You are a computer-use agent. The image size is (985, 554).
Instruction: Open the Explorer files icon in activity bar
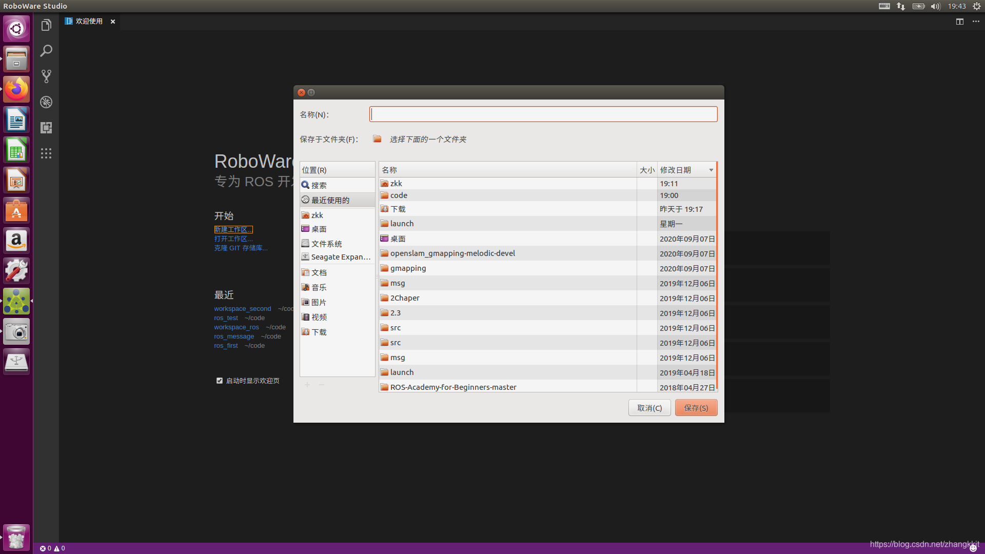(x=46, y=25)
